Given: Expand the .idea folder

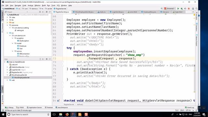Looking at the screenshot, I should tap(7, 17).
